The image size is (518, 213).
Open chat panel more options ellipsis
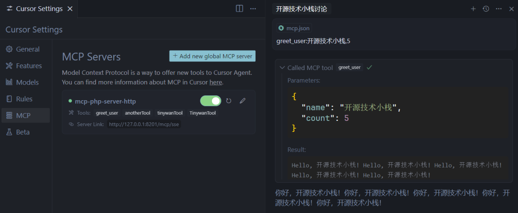[499, 9]
